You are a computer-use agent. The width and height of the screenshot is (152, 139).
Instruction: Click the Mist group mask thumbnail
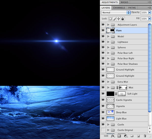[x=123, y=88]
